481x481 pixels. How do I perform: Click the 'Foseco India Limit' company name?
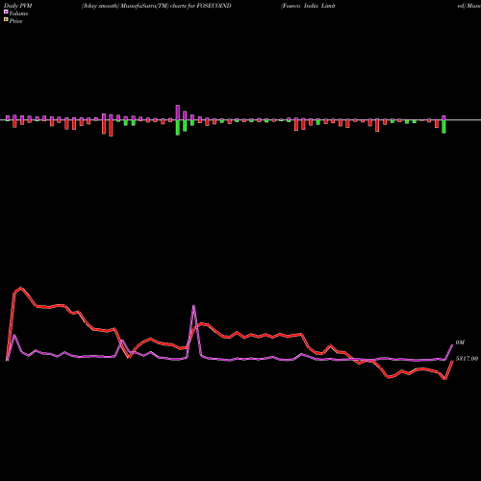click(308, 6)
